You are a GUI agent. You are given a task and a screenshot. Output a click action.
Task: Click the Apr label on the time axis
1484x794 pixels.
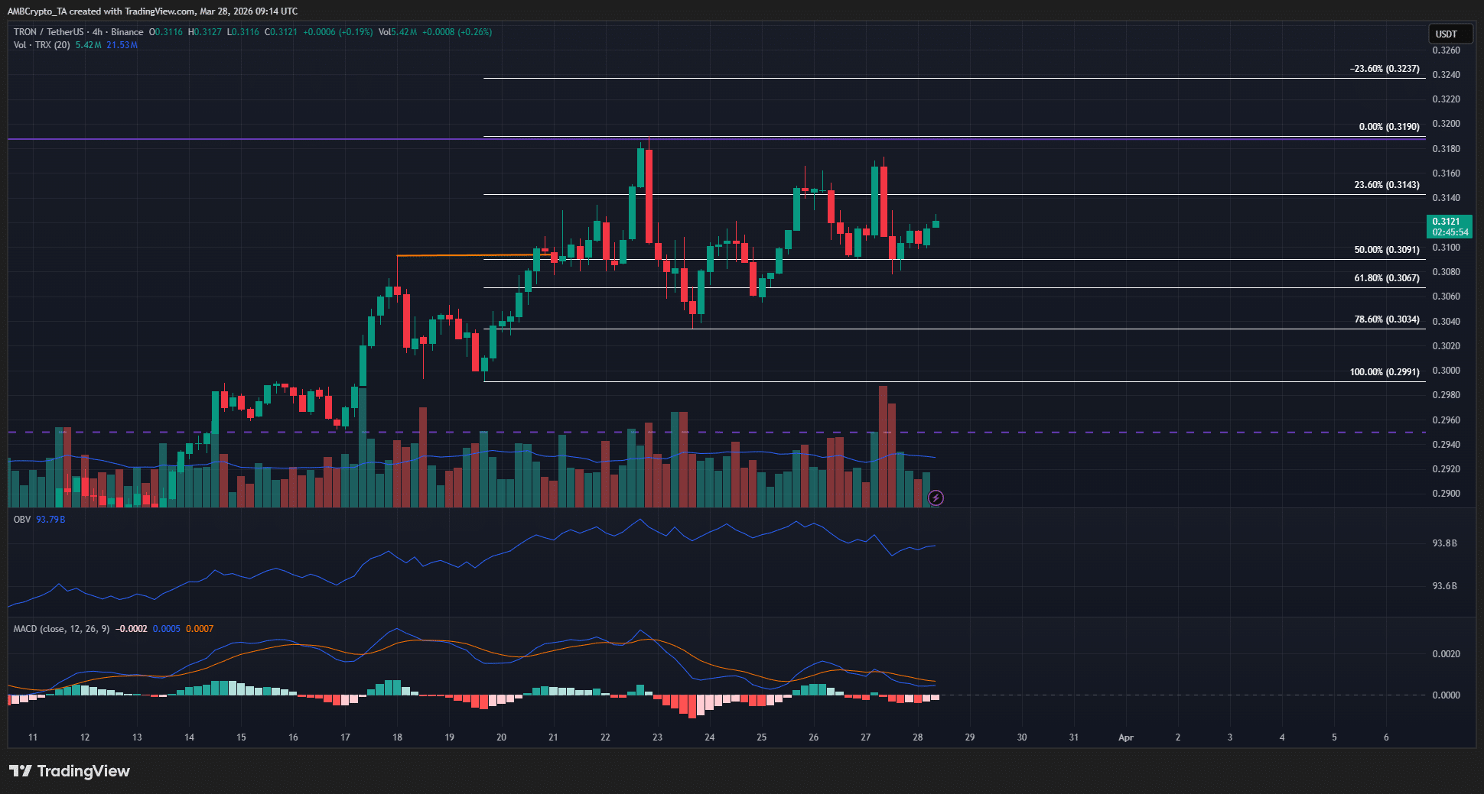[1125, 737]
